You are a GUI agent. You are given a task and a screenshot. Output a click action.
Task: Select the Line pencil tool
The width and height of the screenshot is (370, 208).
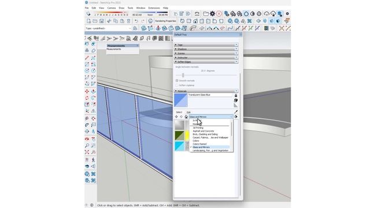pyautogui.click(x=87, y=58)
